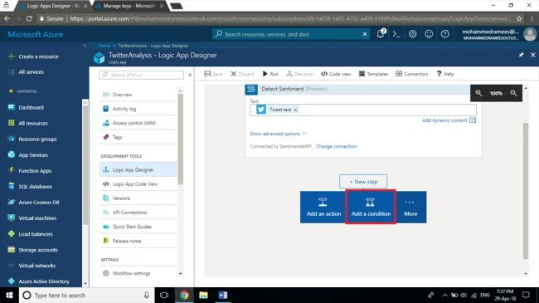The image size is (539, 303).
Task: Open portal settings gear
Action: click(412, 34)
